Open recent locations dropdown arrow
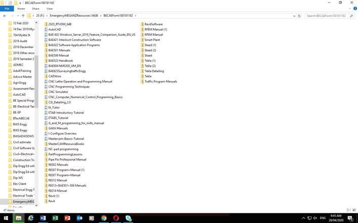 point(18,16)
